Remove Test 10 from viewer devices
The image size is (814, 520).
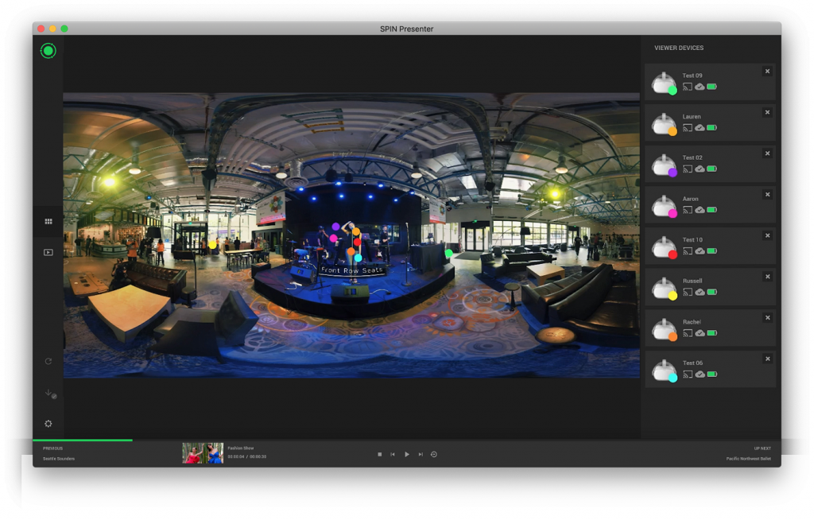pos(767,235)
